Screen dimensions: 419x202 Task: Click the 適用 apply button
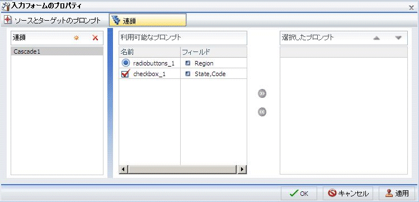coord(397,194)
